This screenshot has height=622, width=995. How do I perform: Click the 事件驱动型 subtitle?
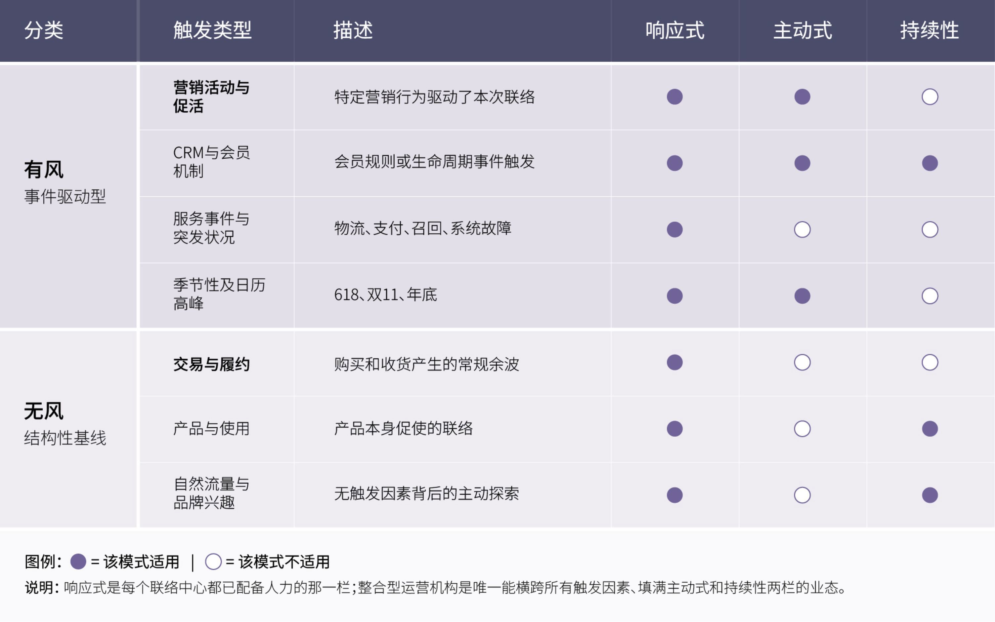coord(65,197)
